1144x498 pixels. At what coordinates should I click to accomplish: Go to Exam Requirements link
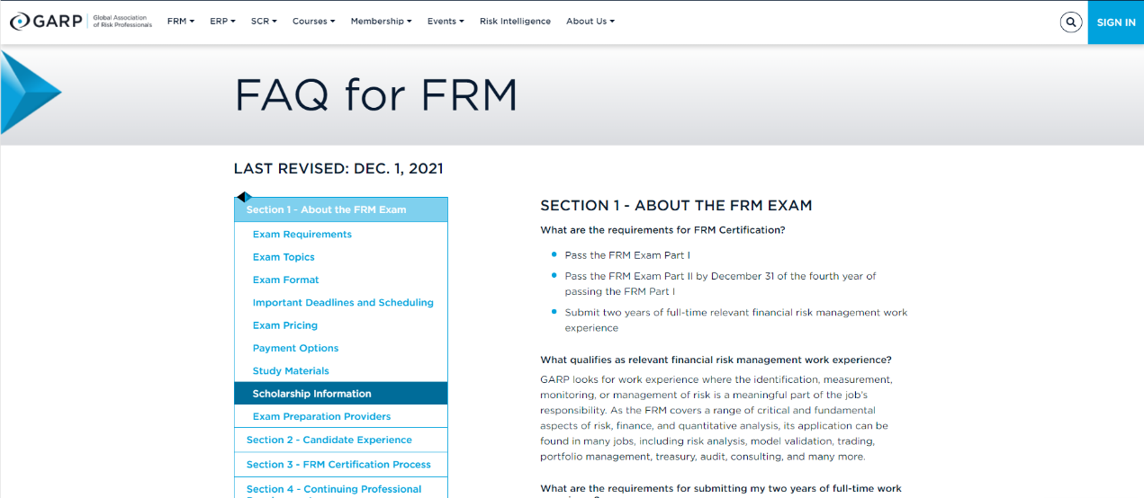click(302, 235)
